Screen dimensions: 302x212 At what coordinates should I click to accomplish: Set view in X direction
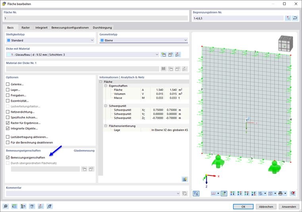(x=232, y=193)
